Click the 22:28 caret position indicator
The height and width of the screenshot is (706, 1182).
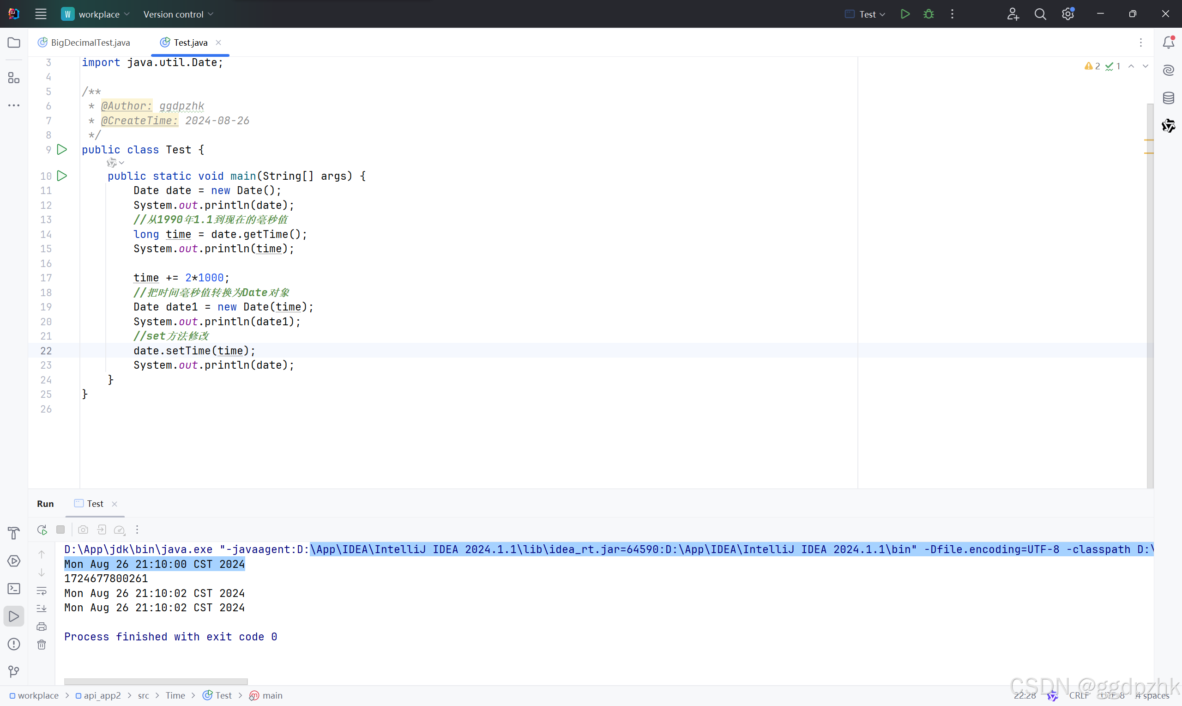click(x=1025, y=695)
